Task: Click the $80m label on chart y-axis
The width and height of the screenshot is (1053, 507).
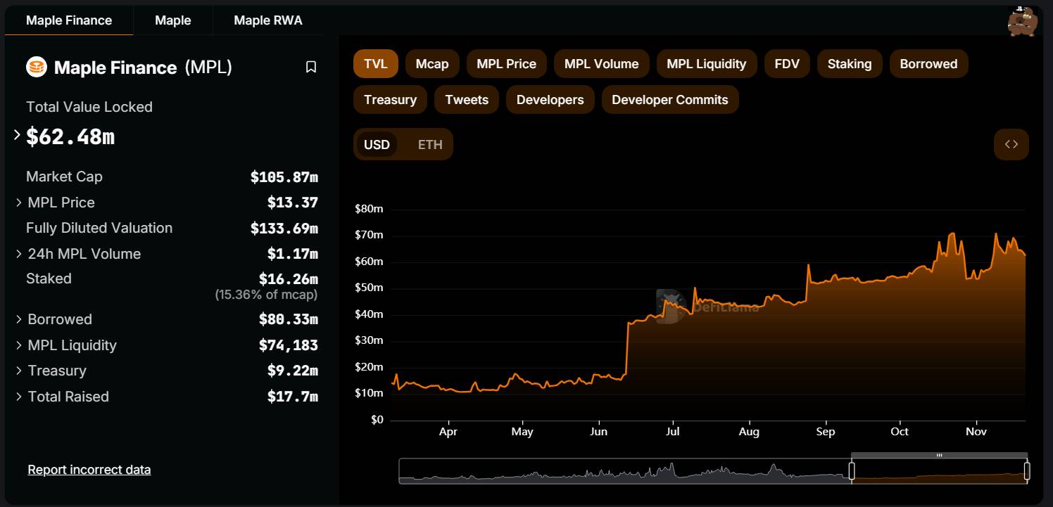Action: point(369,209)
